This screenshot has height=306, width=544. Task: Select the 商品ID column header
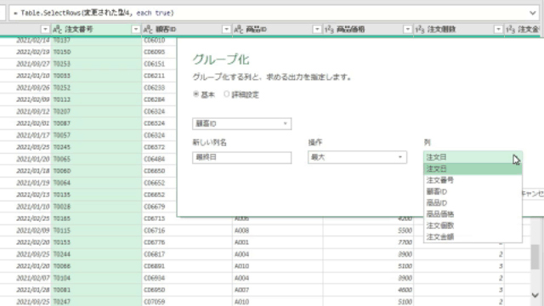coord(277,30)
